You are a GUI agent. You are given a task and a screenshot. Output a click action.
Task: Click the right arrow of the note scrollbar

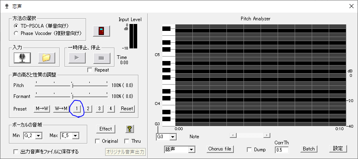[x=267, y=135]
